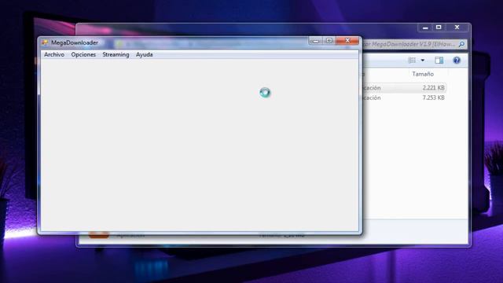The height and width of the screenshot is (283, 503).
Task: Expand the view options dropdown arrow in Explorer
Action: pyautogui.click(x=423, y=60)
